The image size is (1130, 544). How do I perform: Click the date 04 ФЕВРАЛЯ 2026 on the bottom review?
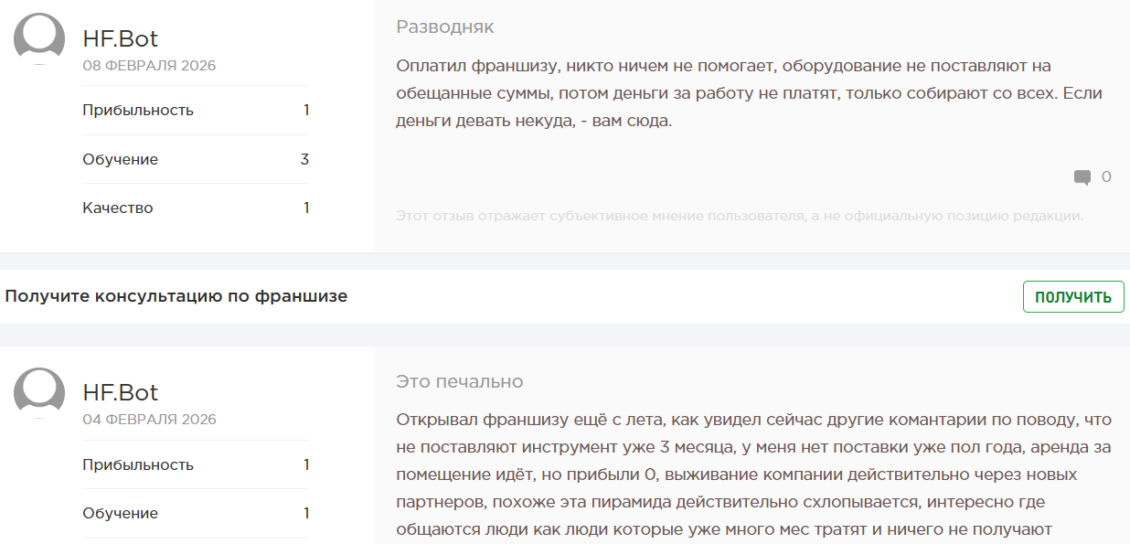click(148, 419)
